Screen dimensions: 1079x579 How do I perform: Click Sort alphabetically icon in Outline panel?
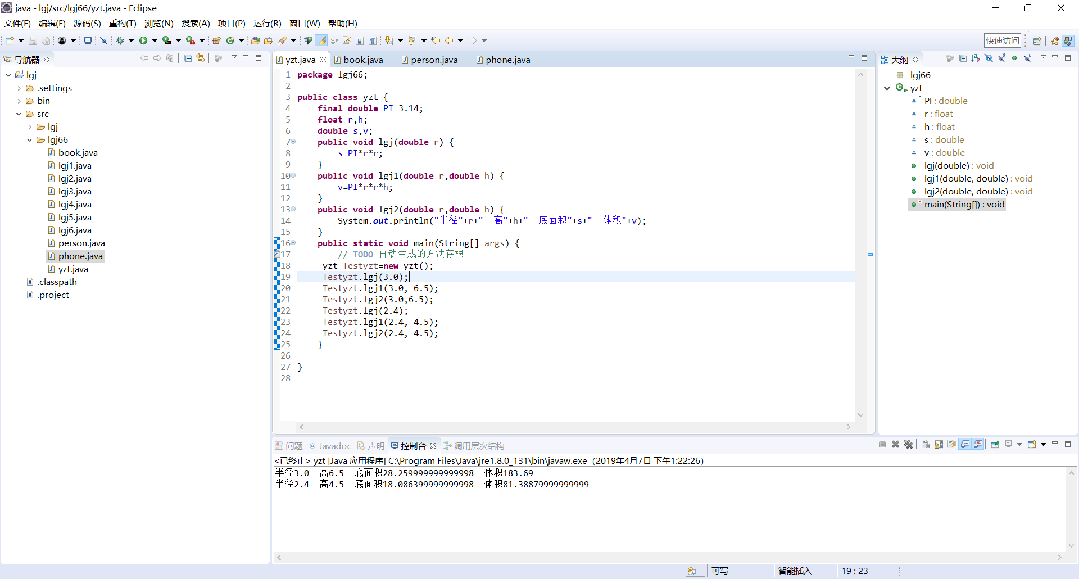pos(976,58)
